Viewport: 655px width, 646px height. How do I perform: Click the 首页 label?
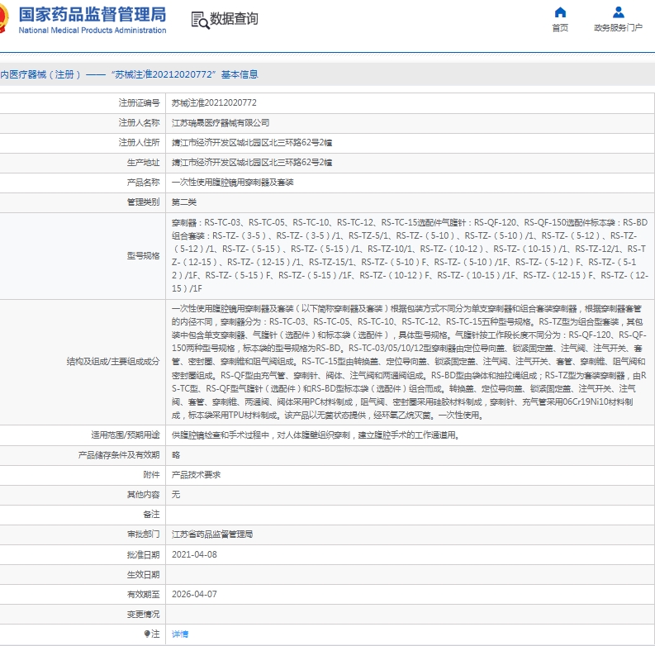[x=560, y=27]
